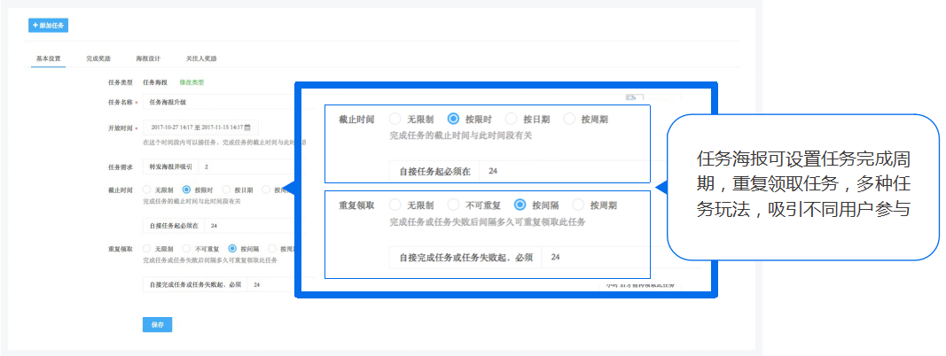Viewport: 946px width, 356px height.
Task: Go to the 海报设计 tab
Action: click(148, 58)
